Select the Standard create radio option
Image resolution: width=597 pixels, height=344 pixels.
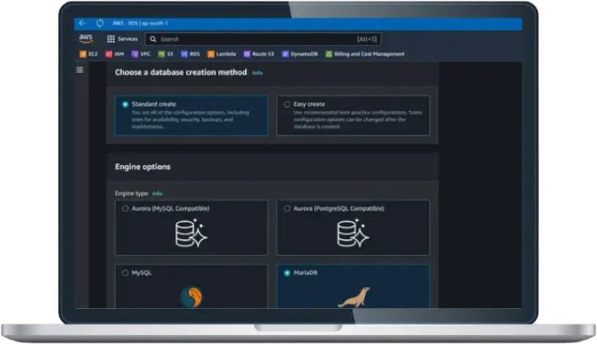pos(125,105)
